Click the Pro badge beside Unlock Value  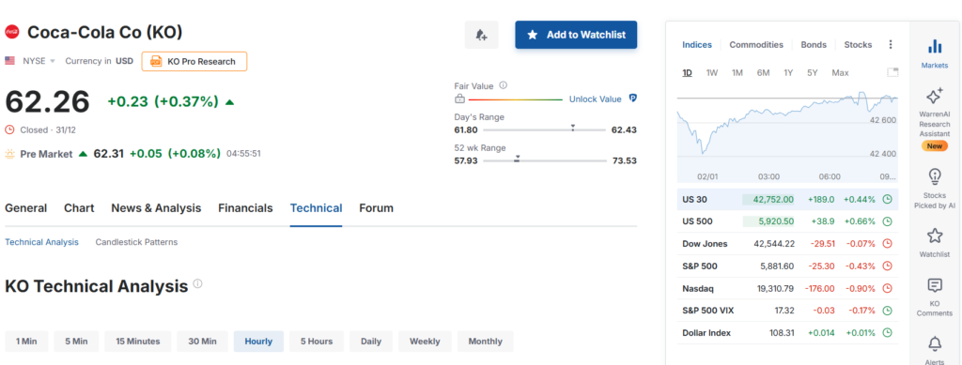(633, 99)
